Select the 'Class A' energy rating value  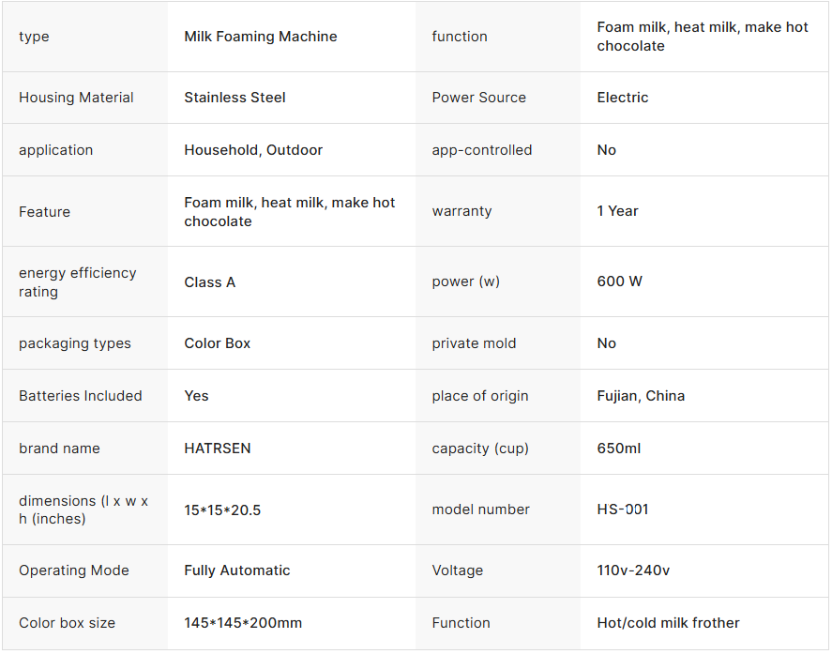pos(209,281)
